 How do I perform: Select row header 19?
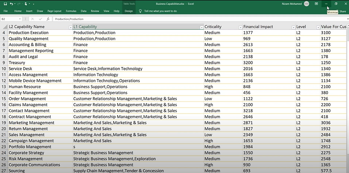pyautogui.click(x=4, y=123)
